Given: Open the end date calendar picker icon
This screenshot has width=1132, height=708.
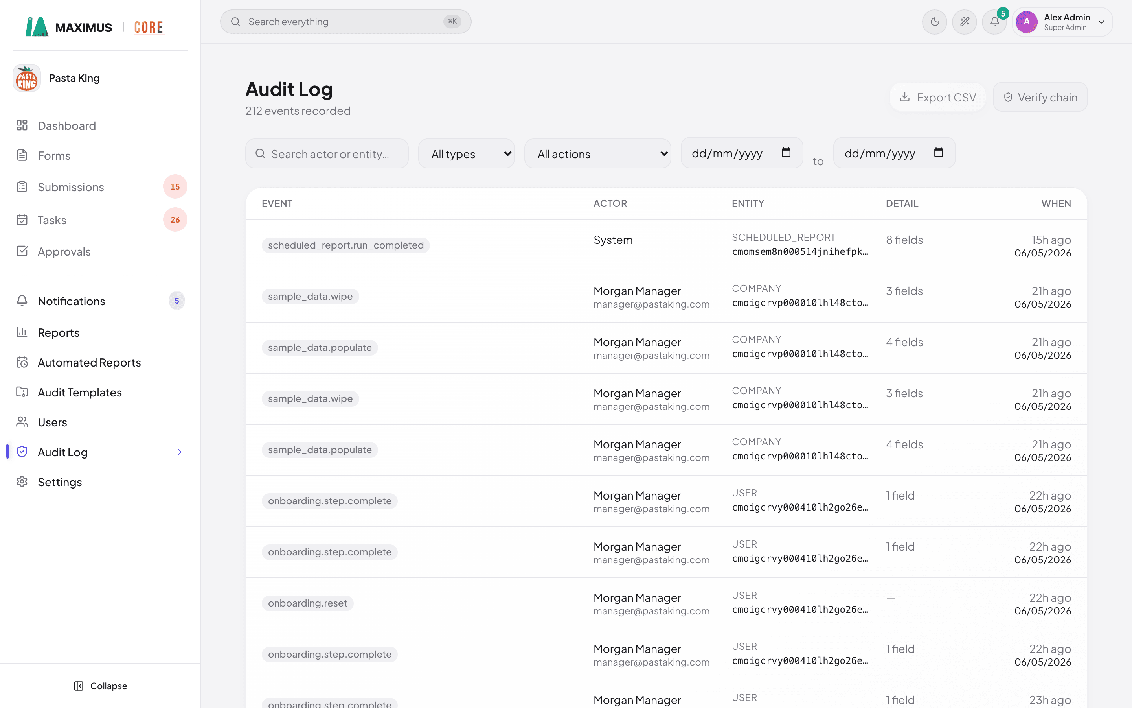Looking at the screenshot, I should tap(938, 153).
